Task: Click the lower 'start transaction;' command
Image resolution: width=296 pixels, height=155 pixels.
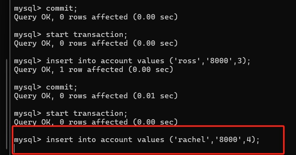Action: click(x=87, y=113)
